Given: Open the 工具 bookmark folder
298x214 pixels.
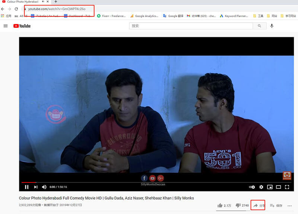Looking at the screenshot, I should (x=258, y=16).
